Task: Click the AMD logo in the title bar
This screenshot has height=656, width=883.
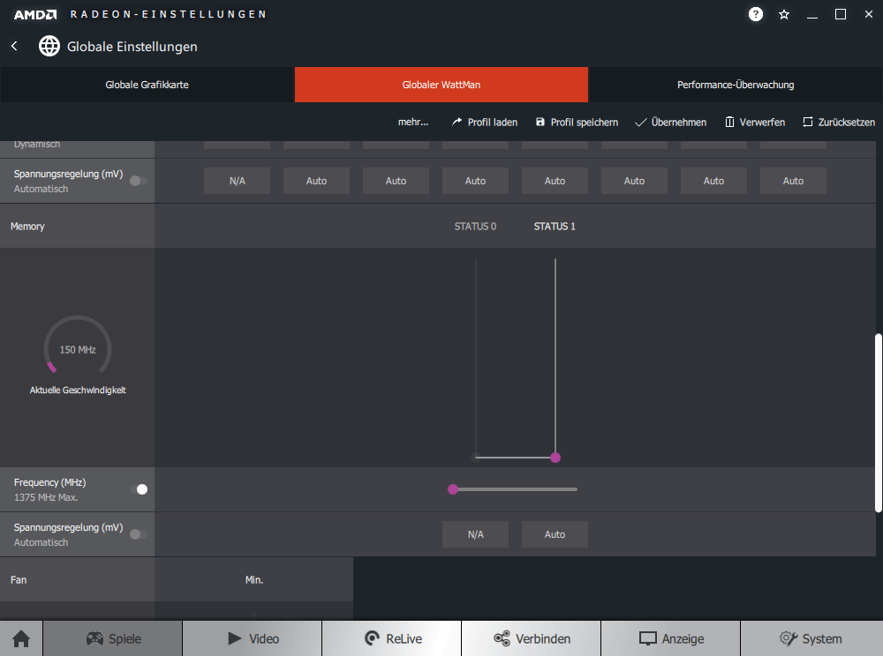Action: click(35, 15)
